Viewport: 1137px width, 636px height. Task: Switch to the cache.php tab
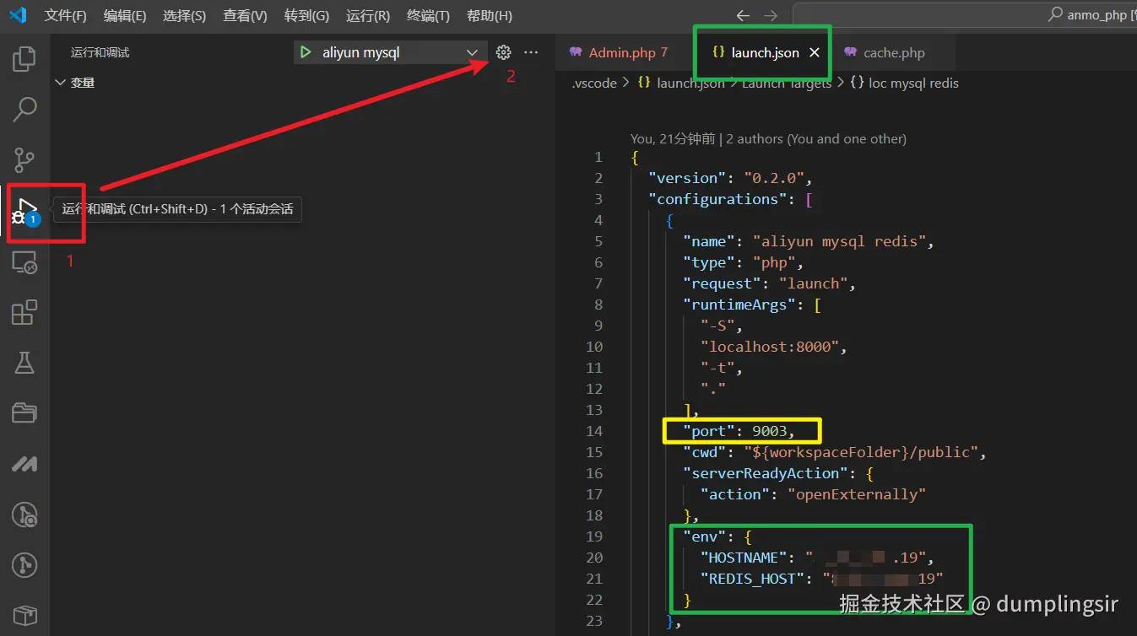coord(894,52)
